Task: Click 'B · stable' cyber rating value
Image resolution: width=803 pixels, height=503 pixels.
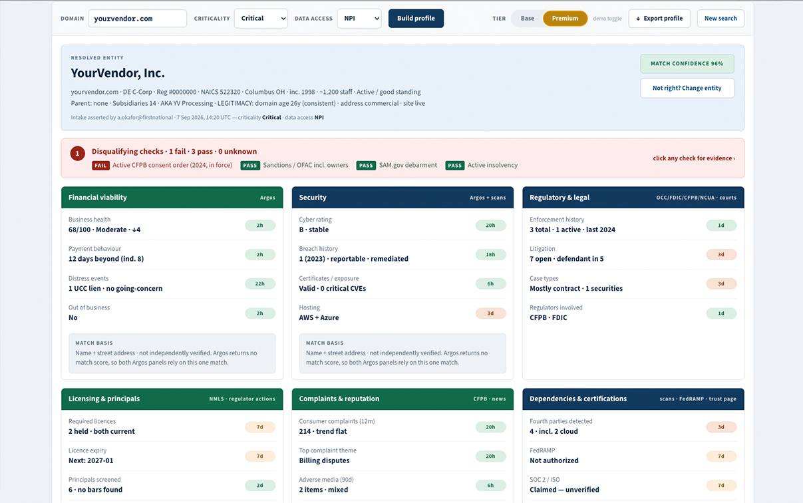Action: pos(314,230)
